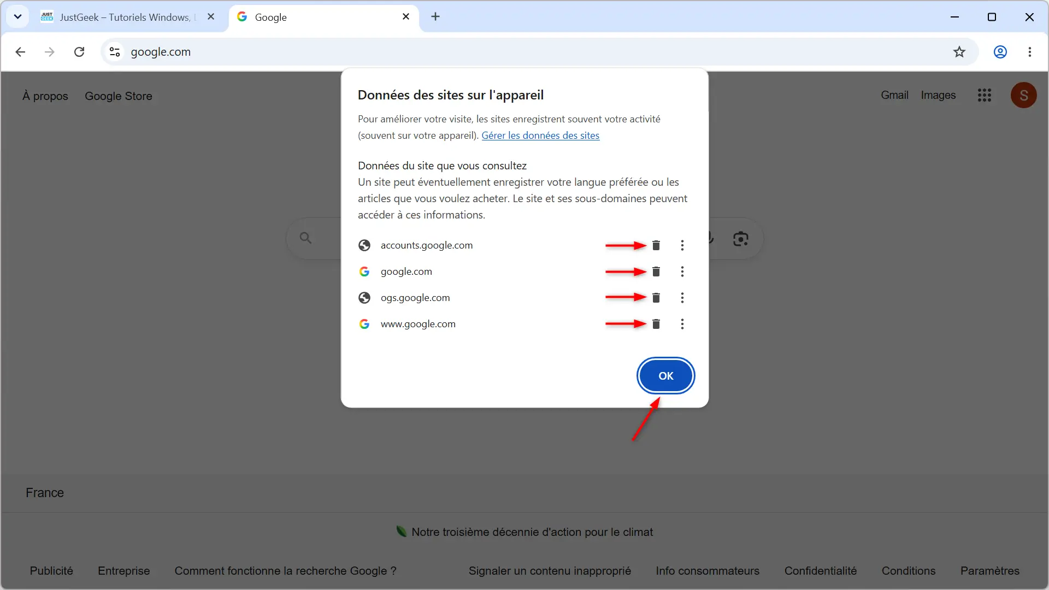
Task: Open the Publicité footer link
Action: point(51,571)
